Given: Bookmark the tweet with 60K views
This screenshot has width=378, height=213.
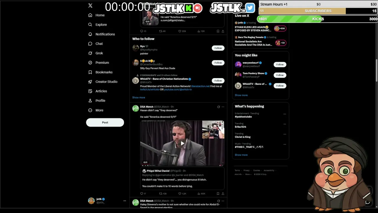Looking at the screenshot, I should pyautogui.click(x=218, y=194).
